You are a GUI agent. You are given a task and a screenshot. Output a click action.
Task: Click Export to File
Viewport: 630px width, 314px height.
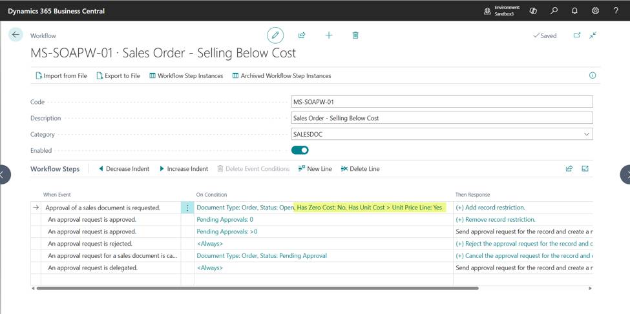pos(118,75)
